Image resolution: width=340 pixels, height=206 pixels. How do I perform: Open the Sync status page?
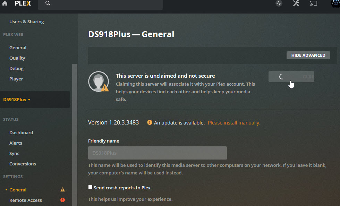14,154
